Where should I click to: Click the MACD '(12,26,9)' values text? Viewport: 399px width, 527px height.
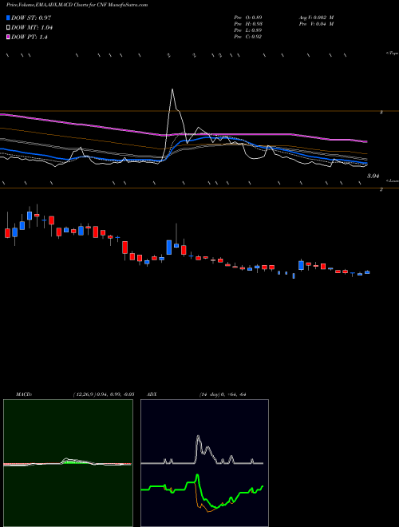coord(104,394)
